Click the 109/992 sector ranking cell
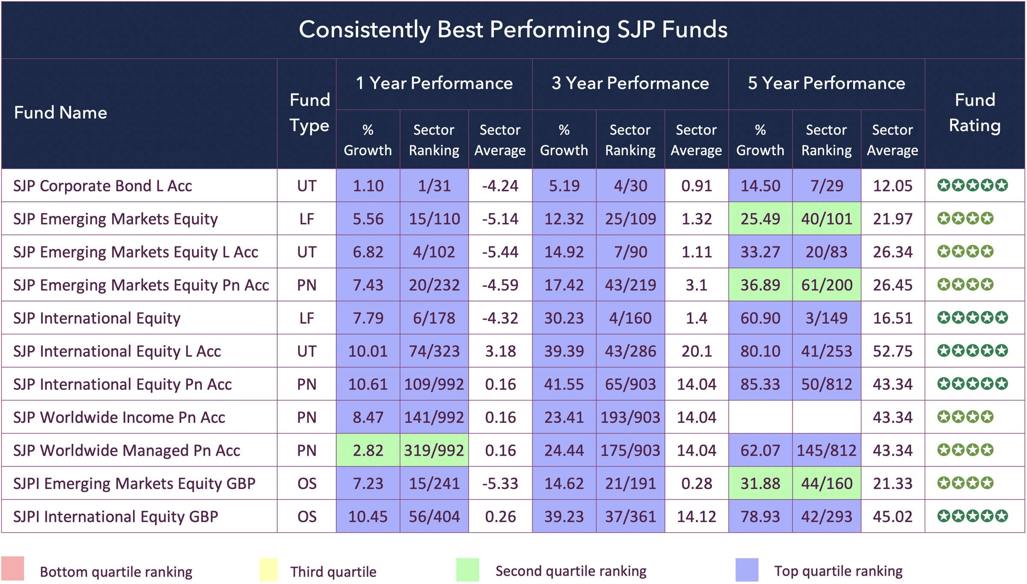Viewport: 1027px width, 584px height. [x=434, y=384]
